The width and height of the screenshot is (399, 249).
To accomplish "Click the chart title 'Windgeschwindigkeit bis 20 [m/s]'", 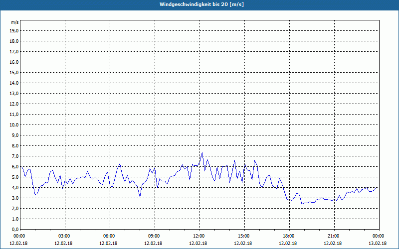I will click(x=201, y=4).
